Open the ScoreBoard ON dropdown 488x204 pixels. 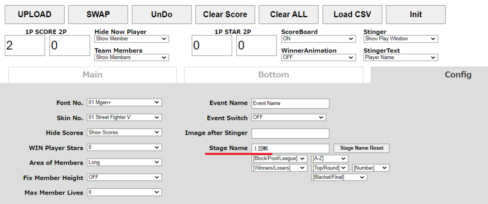[x=318, y=39]
